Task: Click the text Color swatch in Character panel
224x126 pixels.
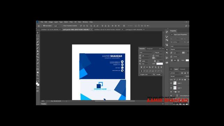Action: pos(160,64)
